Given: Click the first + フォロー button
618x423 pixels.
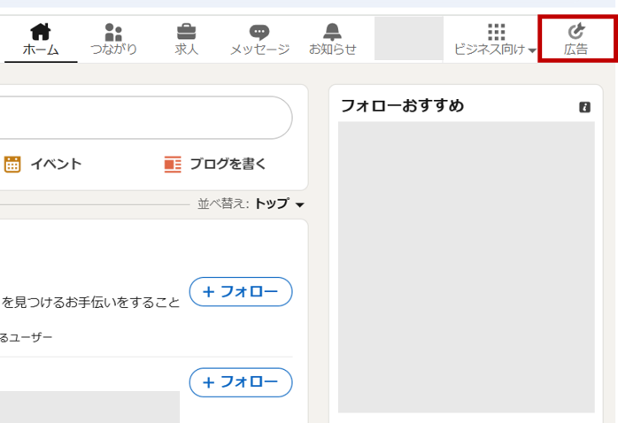Looking at the screenshot, I should (x=241, y=292).
